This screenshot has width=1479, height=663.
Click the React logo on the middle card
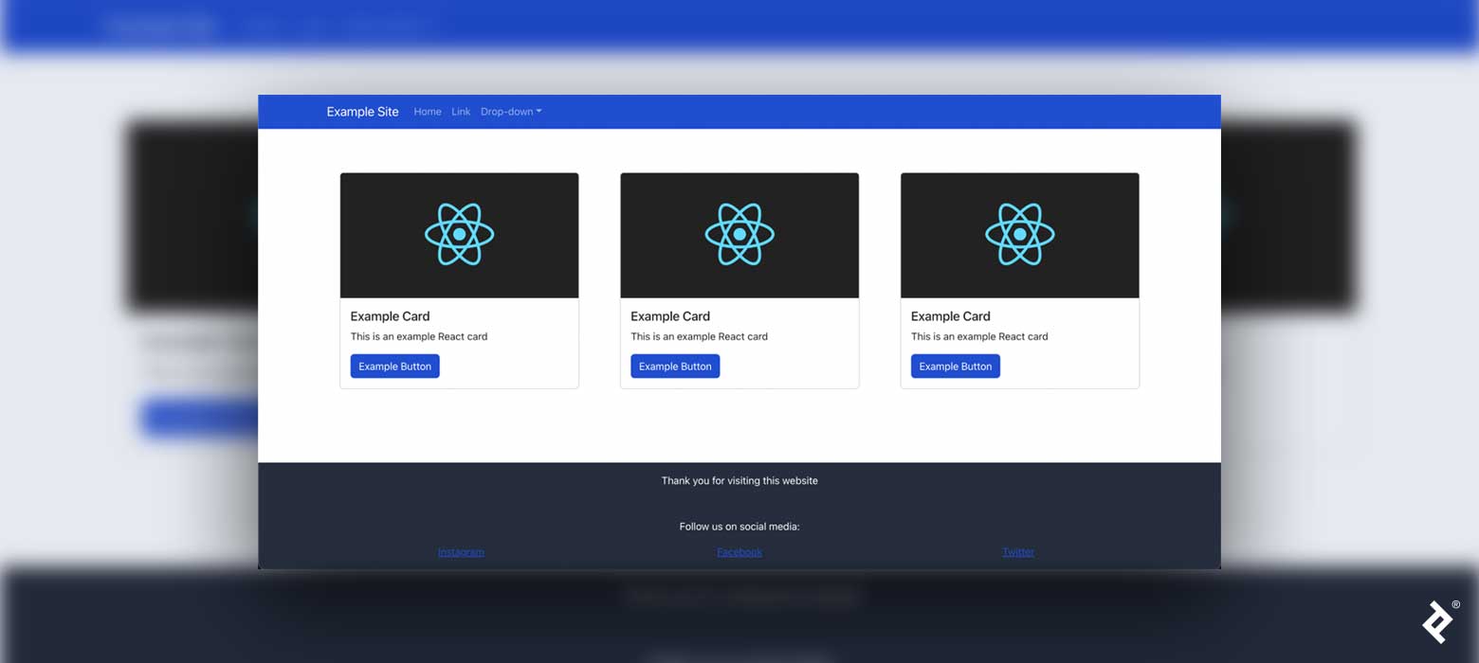(x=739, y=231)
